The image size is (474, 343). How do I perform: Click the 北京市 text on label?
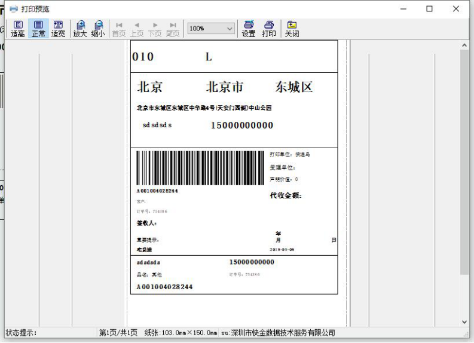point(225,87)
